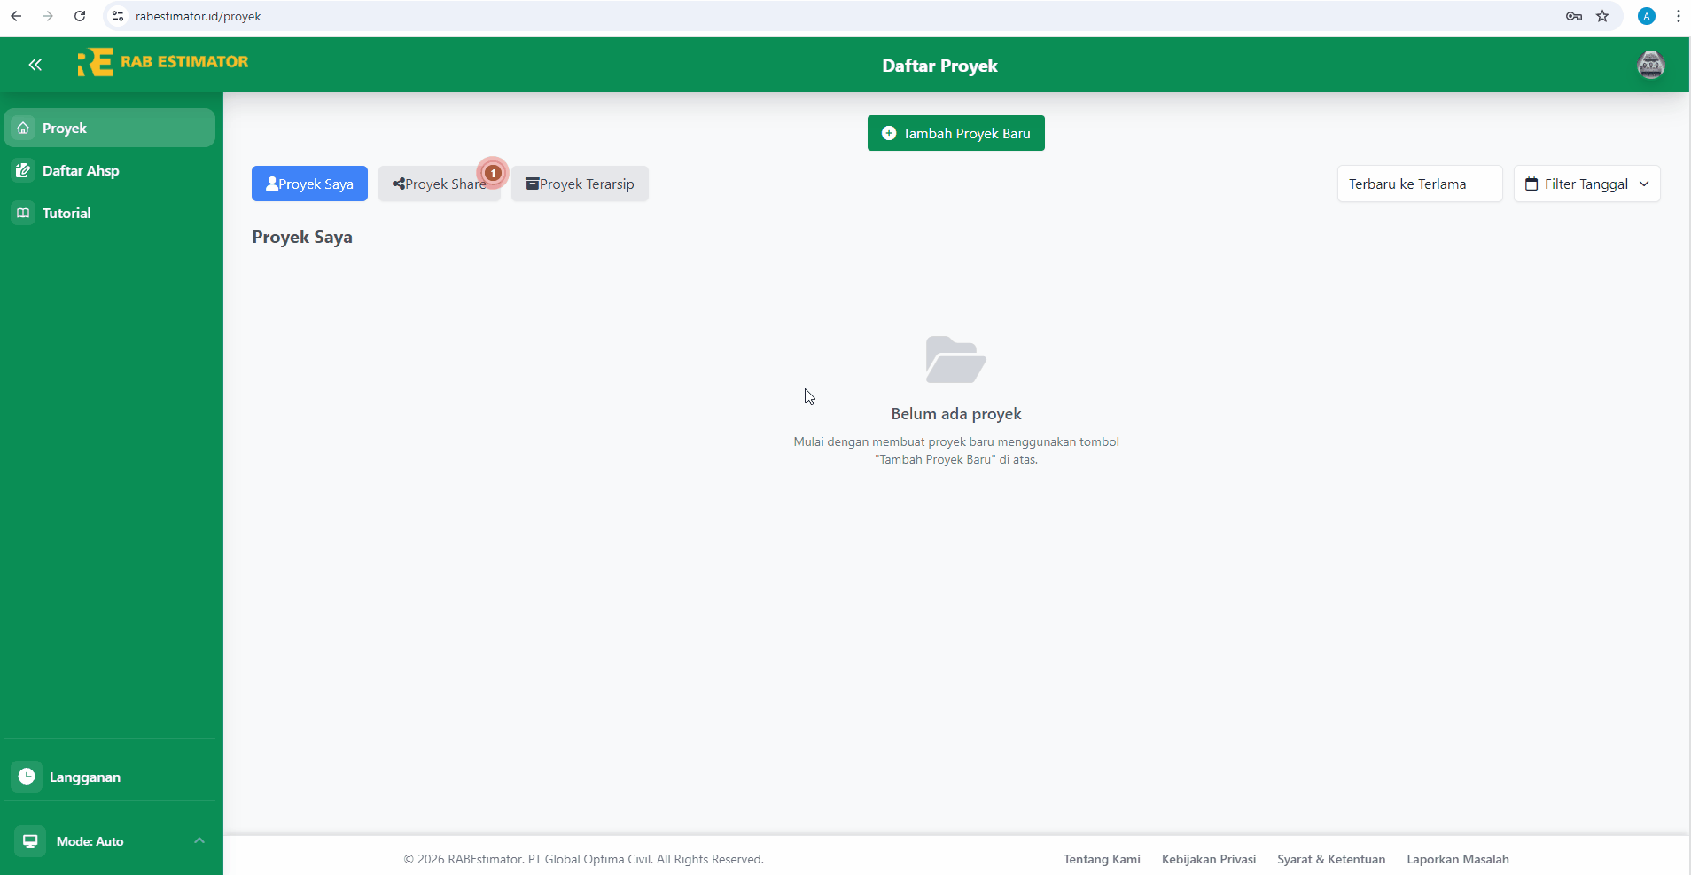This screenshot has height=875, width=1691.
Task: Refresh the page with the reload icon
Action: [x=80, y=15]
